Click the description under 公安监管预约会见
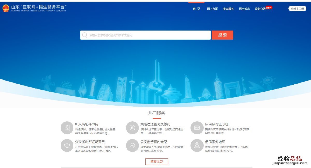Screen dimensions: 311x168 [162, 149]
